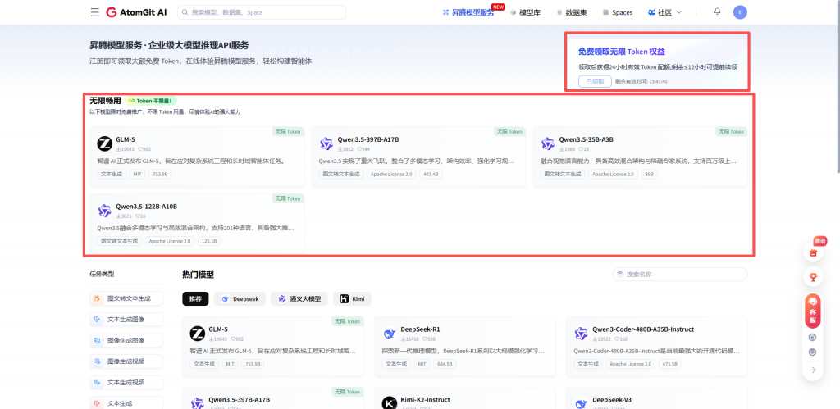Click heart icon with 160 likes
Screen dimensions: 840x409
click(617, 339)
